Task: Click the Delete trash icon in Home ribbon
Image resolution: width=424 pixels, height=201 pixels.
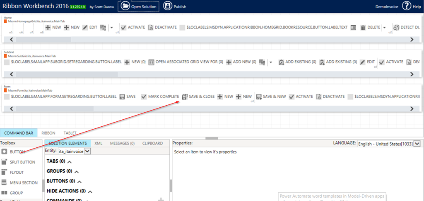Action: pyautogui.click(x=363, y=28)
